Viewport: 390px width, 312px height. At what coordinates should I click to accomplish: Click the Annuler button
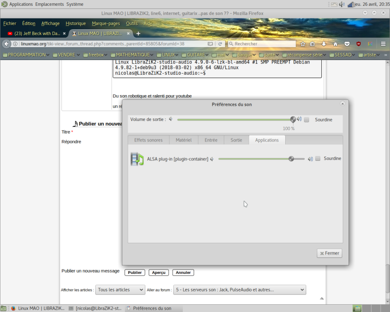point(183,273)
